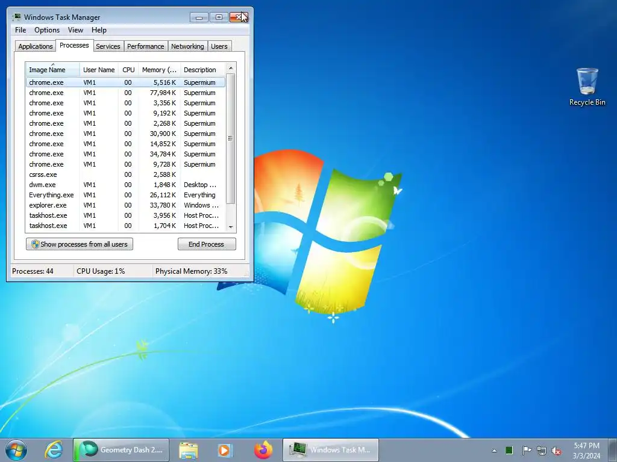
Task: Click the green CPU meter tray icon
Action: pyautogui.click(x=509, y=450)
